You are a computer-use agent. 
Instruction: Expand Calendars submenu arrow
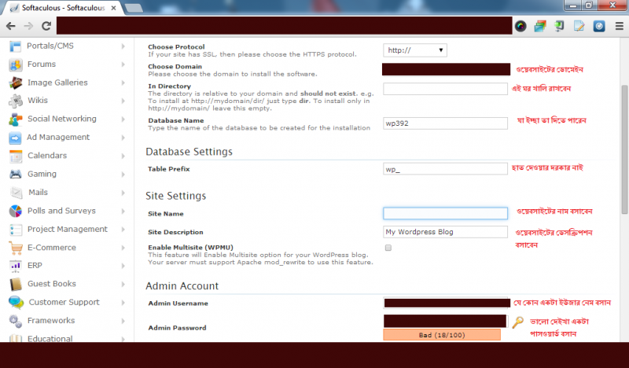coord(123,156)
